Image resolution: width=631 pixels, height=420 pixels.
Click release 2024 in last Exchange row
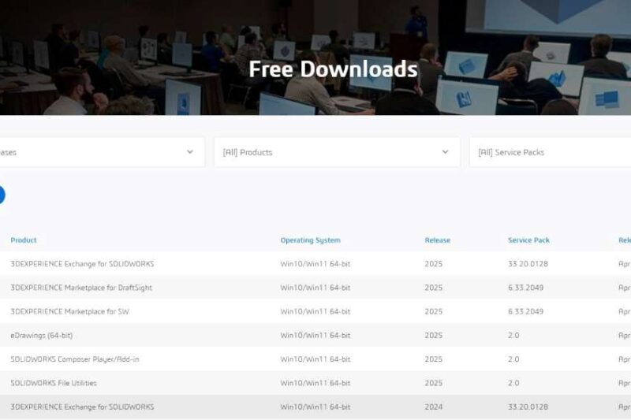[x=433, y=407]
